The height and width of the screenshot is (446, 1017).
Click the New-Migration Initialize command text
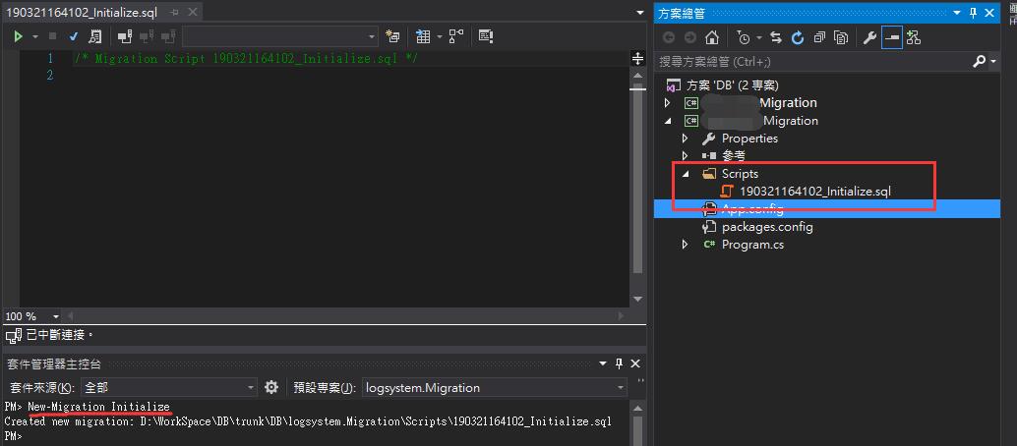98,407
